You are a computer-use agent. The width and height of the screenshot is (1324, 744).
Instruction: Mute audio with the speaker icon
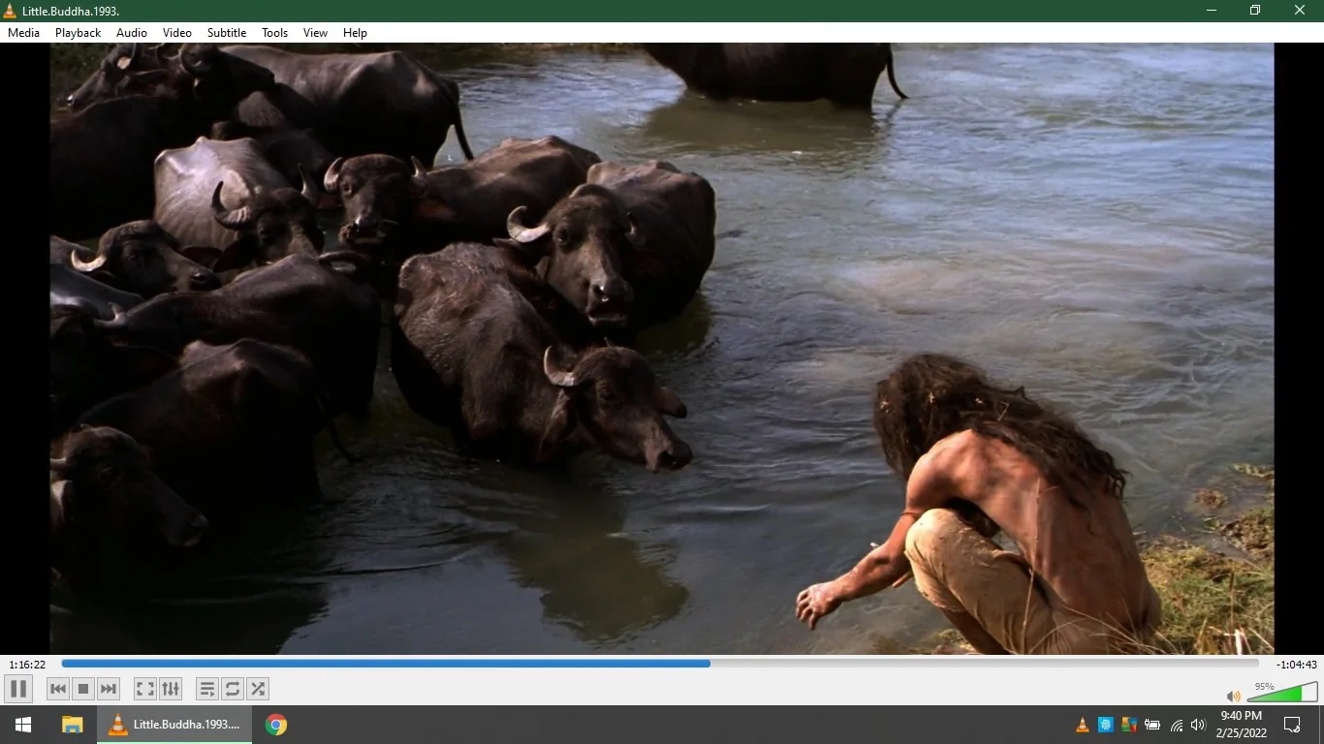pyautogui.click(x=1233, y=696)
